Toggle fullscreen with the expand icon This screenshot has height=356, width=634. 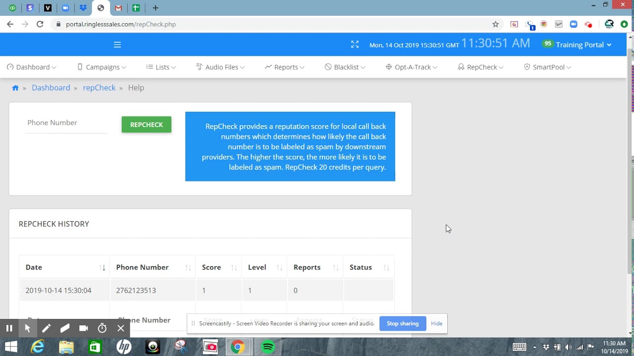[x=355, y=44]
